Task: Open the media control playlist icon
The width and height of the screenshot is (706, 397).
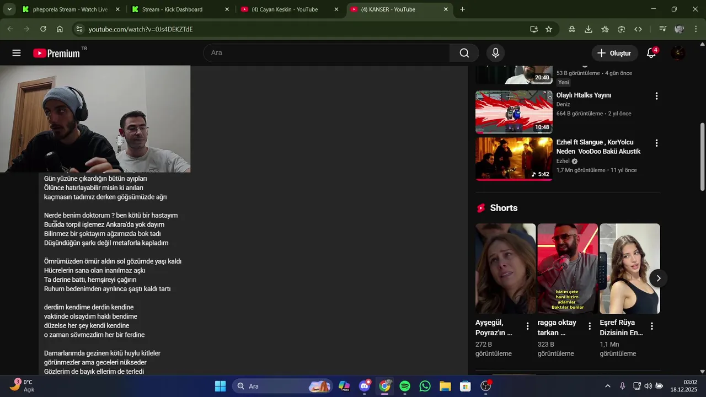Action: coord(662,29)
